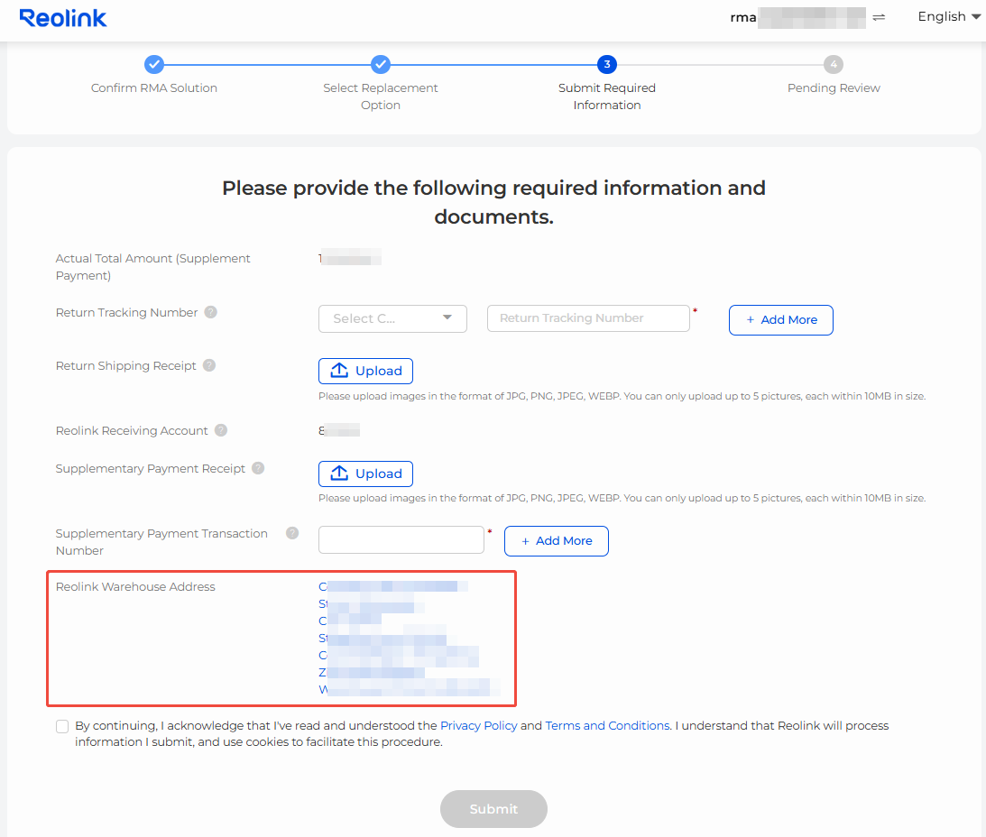The width and height of the screenshot is (986, 837).
Task: Click the Confirm RMA Solution checkmark step
Action: tap(154, 64)
